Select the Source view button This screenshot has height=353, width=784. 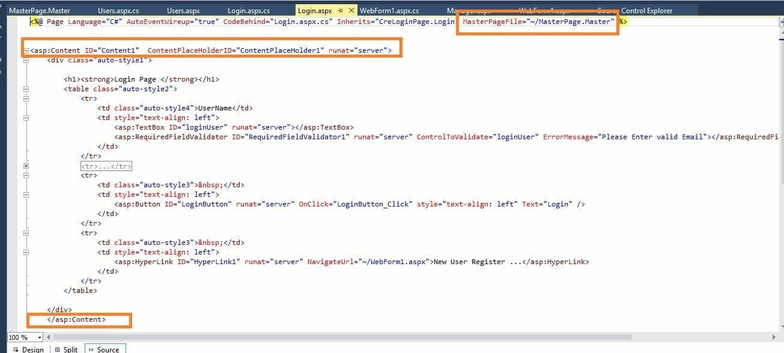(x=103, y=349)
